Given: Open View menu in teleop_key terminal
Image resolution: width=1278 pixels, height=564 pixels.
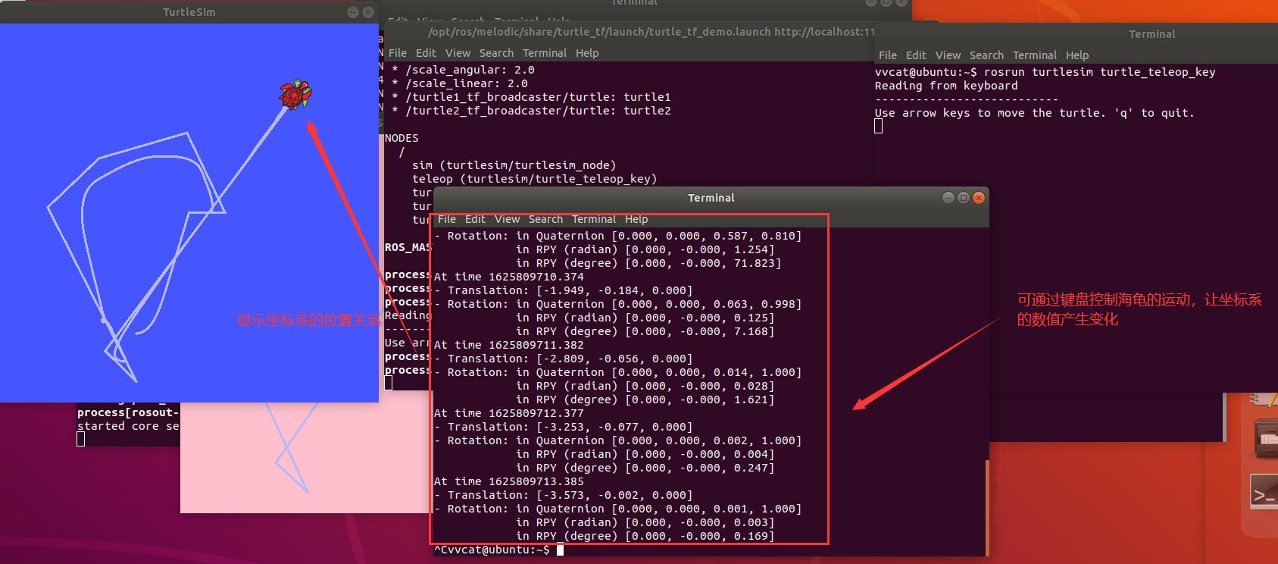Looking at the screenshot, I should pyautogui.click(x=948, y=55).
